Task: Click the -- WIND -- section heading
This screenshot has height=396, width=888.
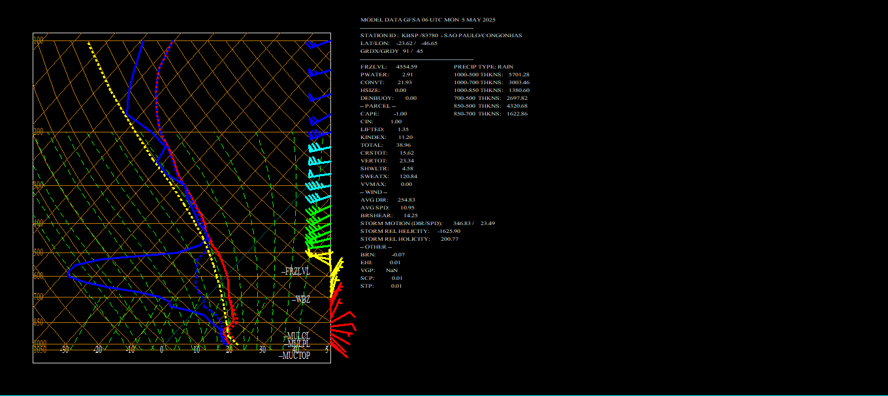Action: point(373,192)
